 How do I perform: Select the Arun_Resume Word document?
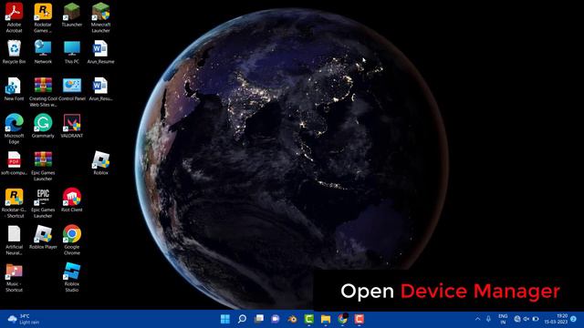[100, 52]
